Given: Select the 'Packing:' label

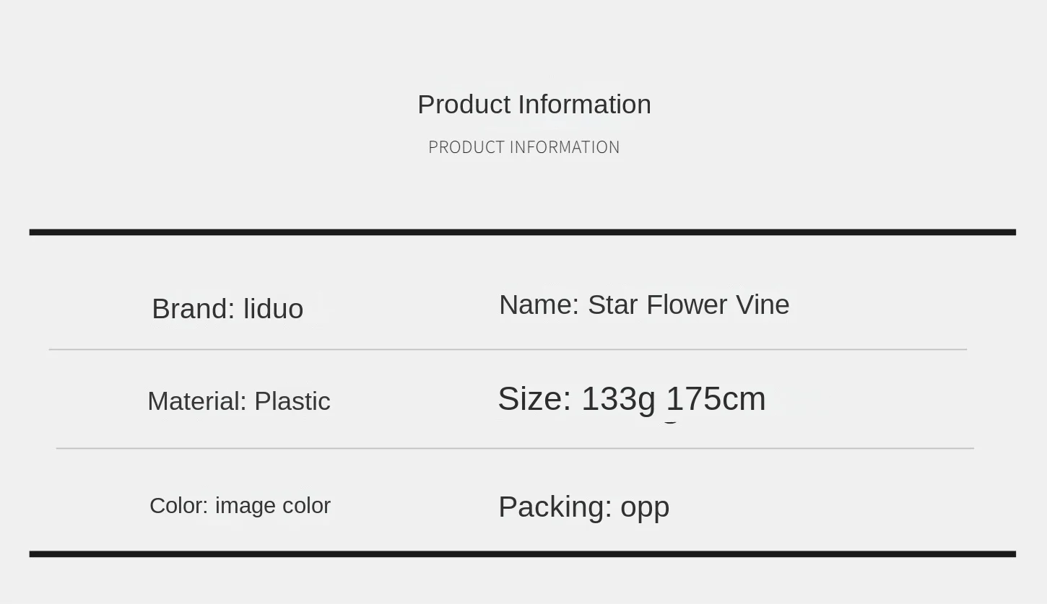Looking at the screenshot, I should 555,507.
